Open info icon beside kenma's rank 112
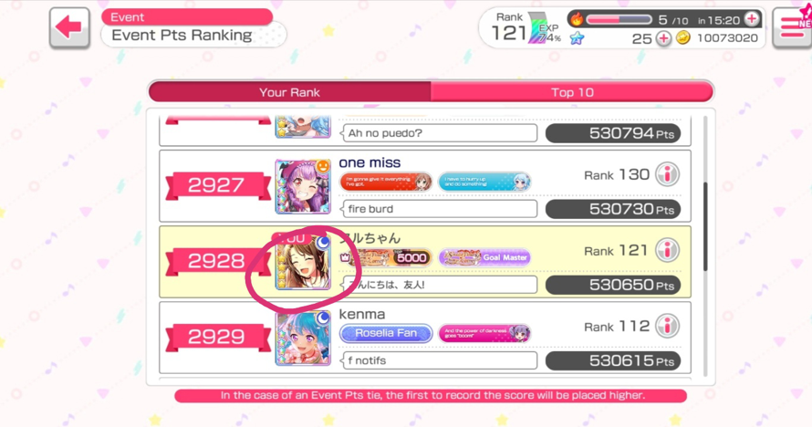This screenshot has height=427, width=812. 667,326
